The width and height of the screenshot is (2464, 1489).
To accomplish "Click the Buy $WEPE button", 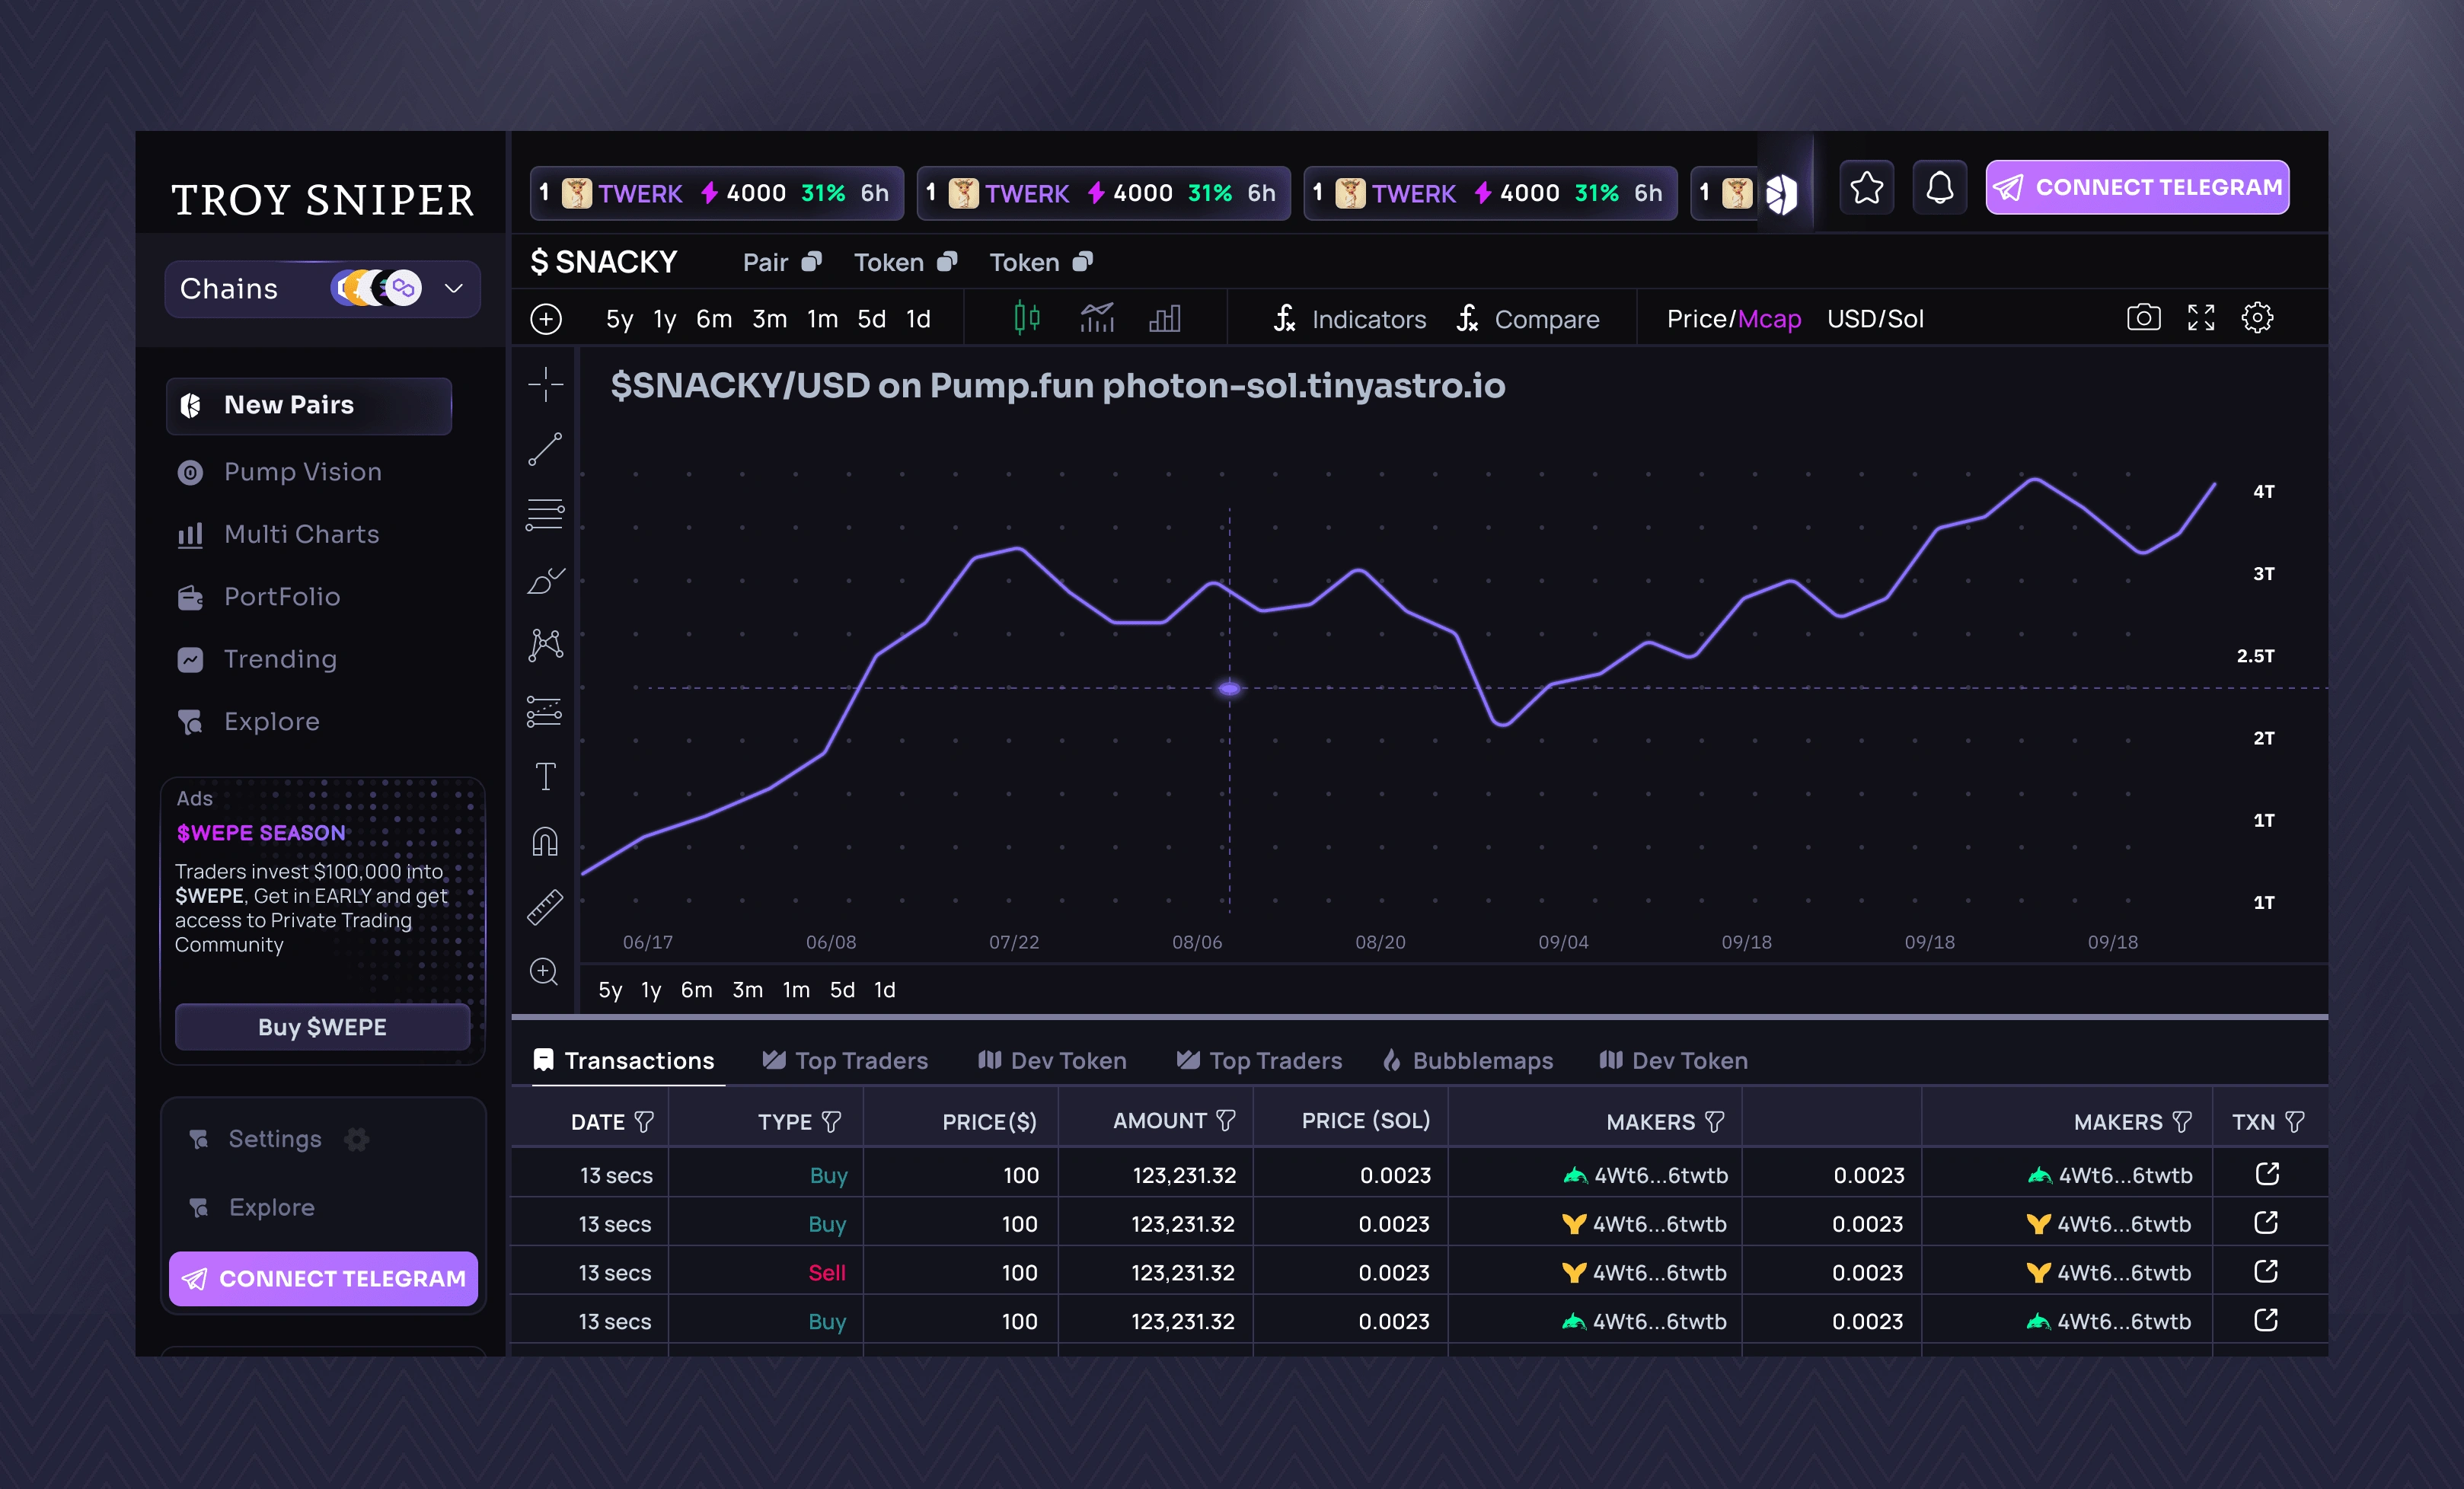I will 322,1027.
